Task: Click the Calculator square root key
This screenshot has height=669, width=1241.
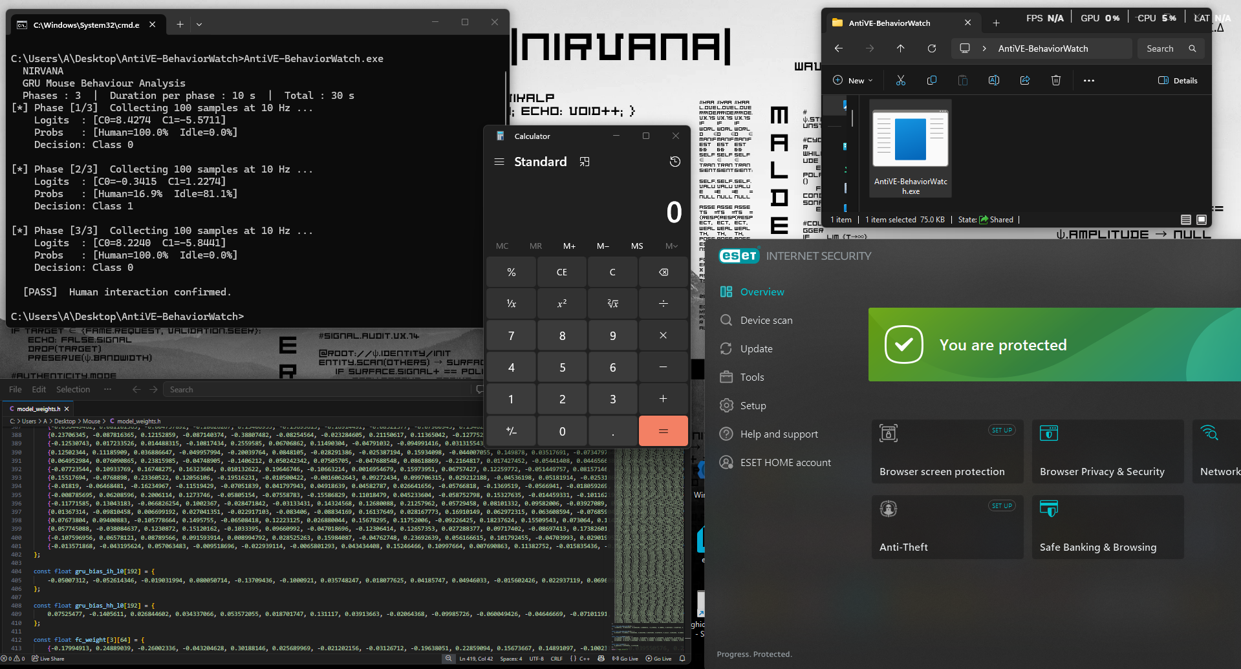Action: pos(612,304)
